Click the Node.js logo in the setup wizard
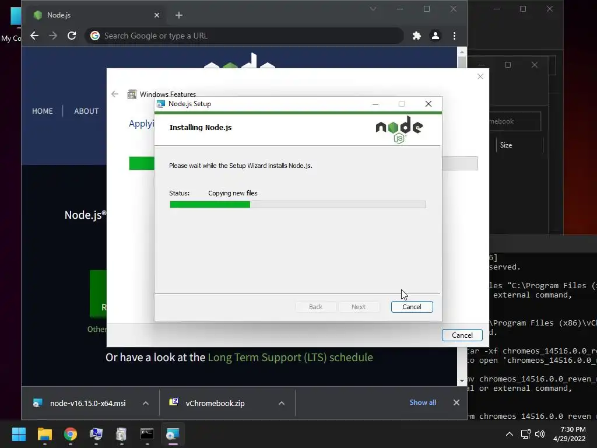 399,129
